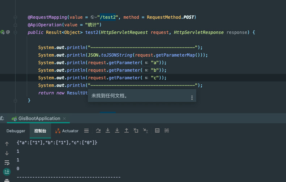
Task: Click the Trace Current Stream Chain icon
Action: [x=167, y=131]
